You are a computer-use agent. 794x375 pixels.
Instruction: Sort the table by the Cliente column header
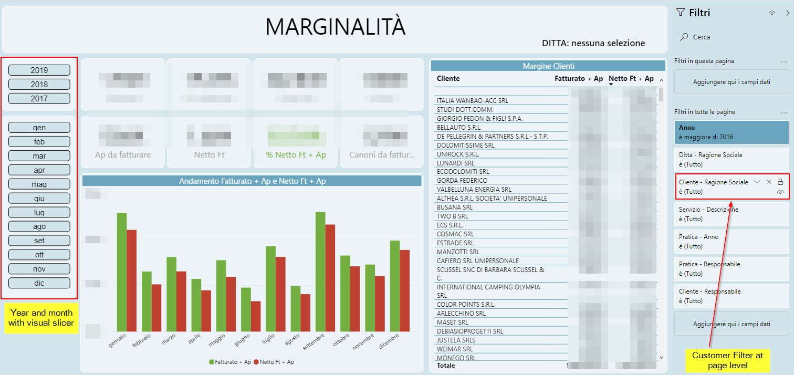coord(448,78)
